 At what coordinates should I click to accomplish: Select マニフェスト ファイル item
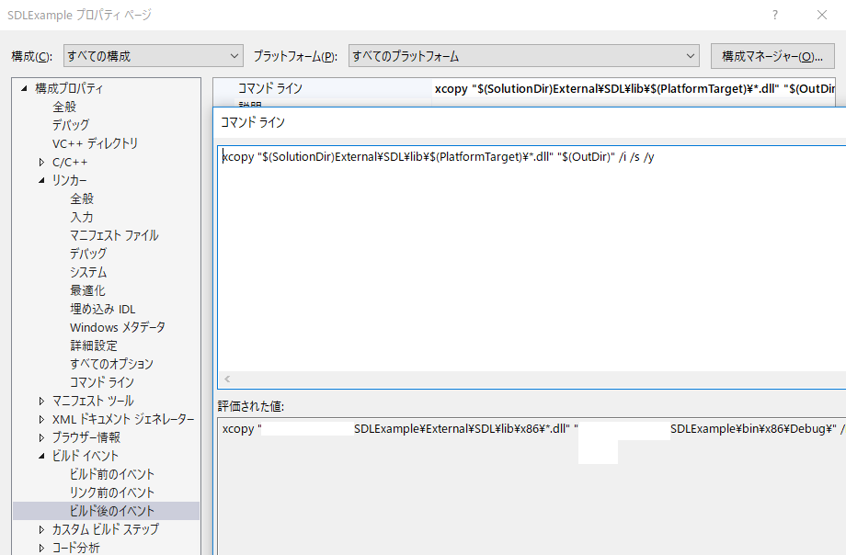point(114,235)
